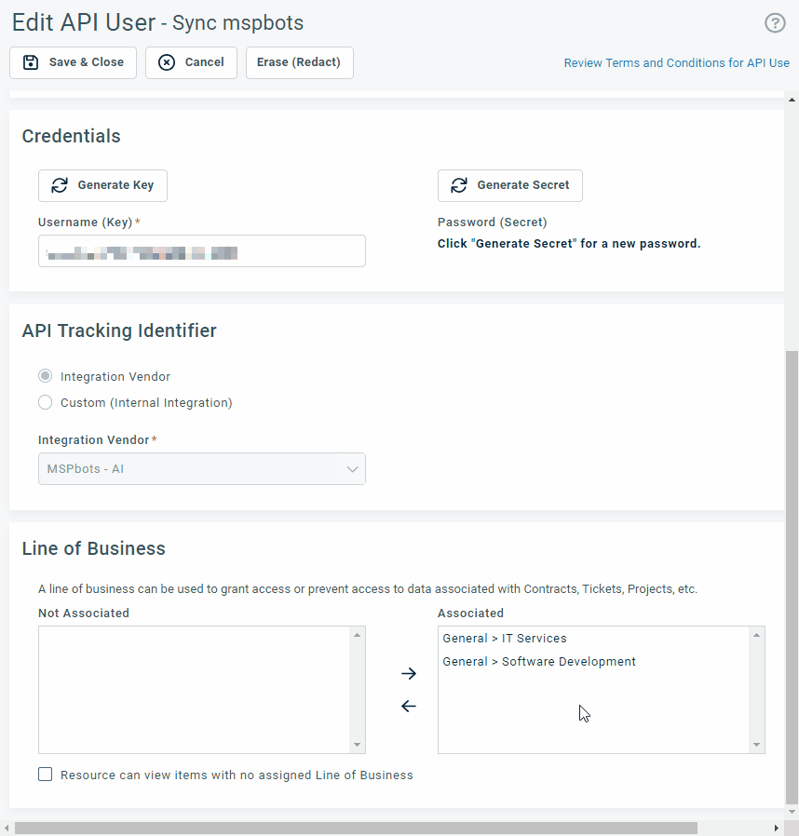Open the help question mark icon
Viewport: 799px width, 836px height.
pyautogui.click(x=775, y=23)
